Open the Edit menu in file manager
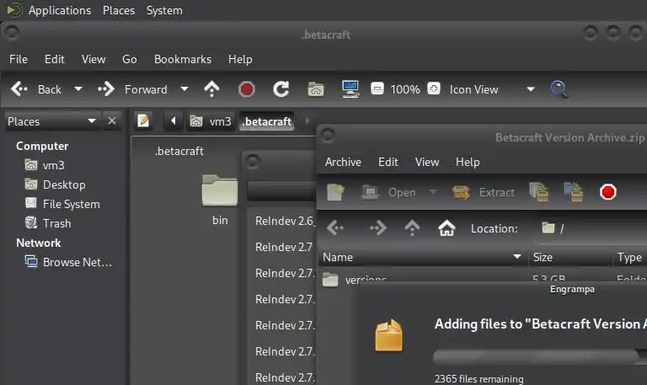Image resolution: width=647 pixels, height=385 pixels. click(55, 60)
